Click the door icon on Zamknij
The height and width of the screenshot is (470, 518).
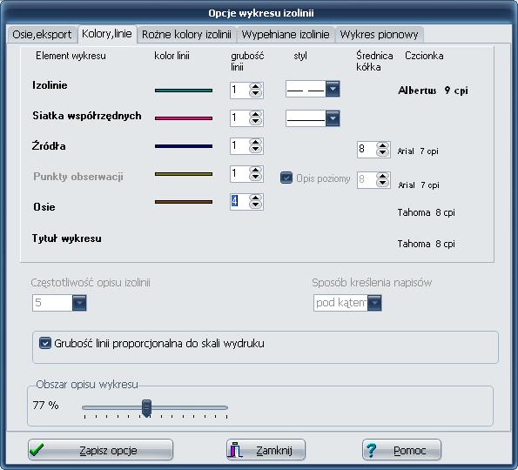(x=235, y=450)
